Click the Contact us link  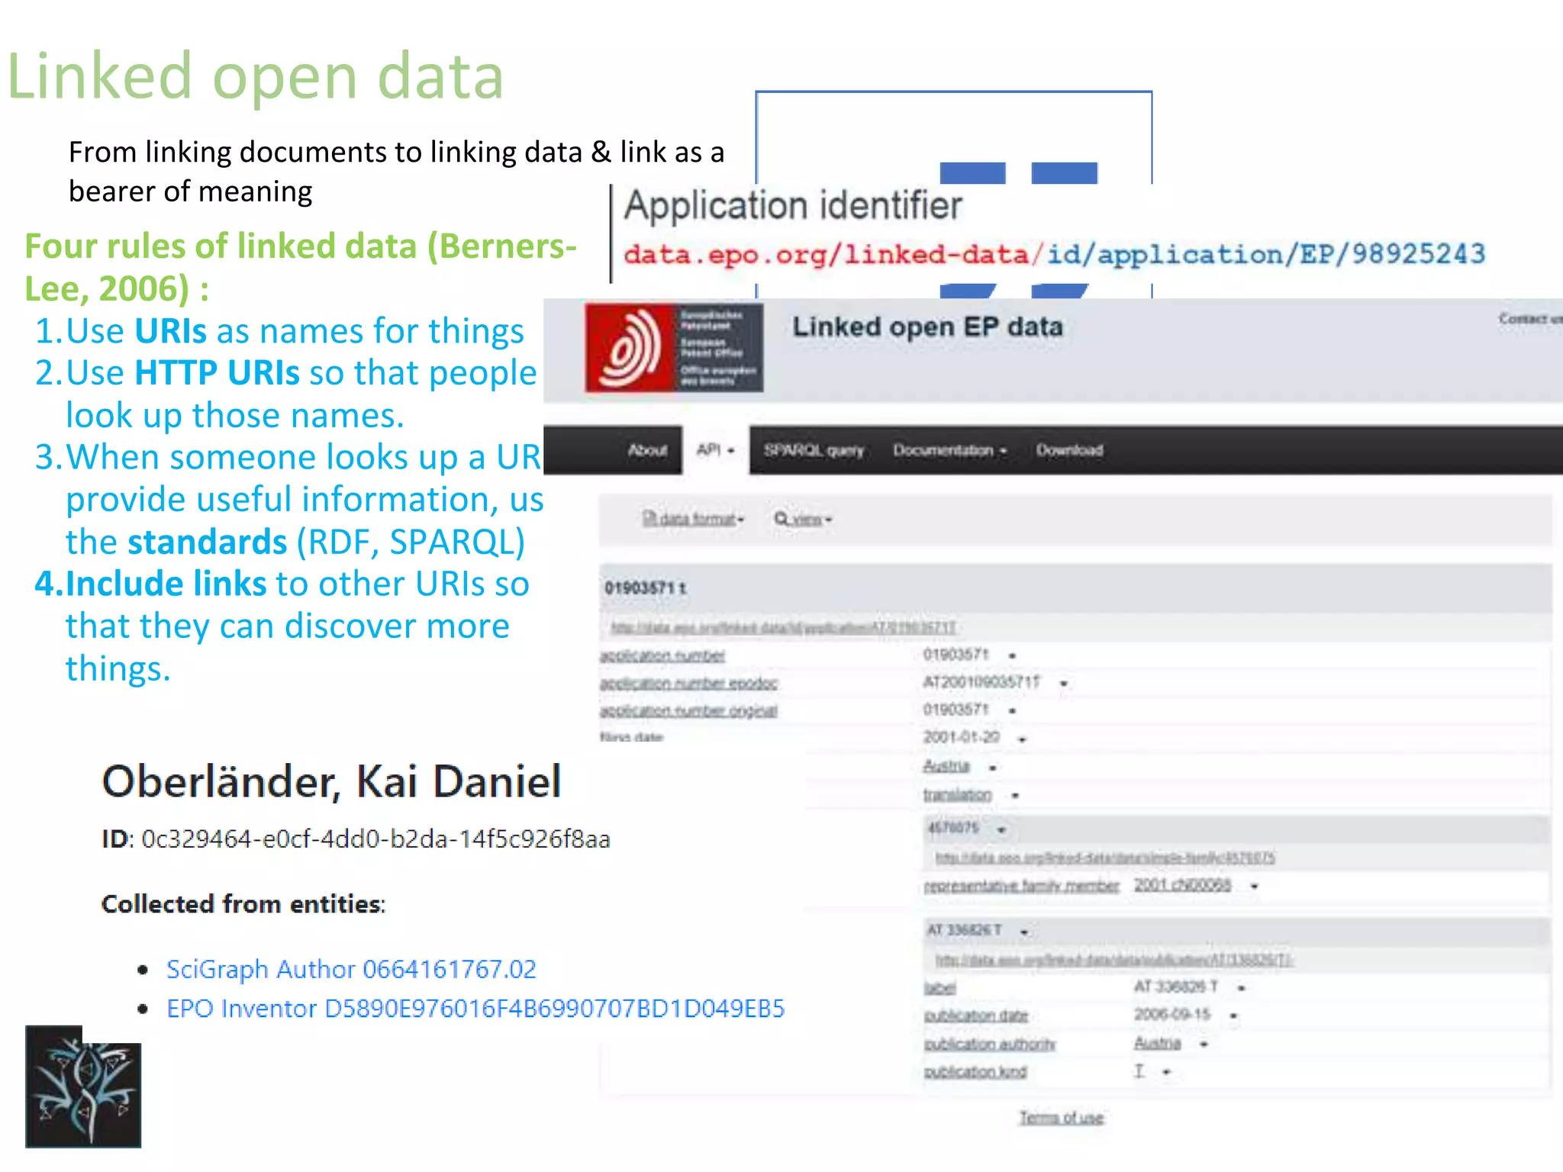coord(1530,318)
